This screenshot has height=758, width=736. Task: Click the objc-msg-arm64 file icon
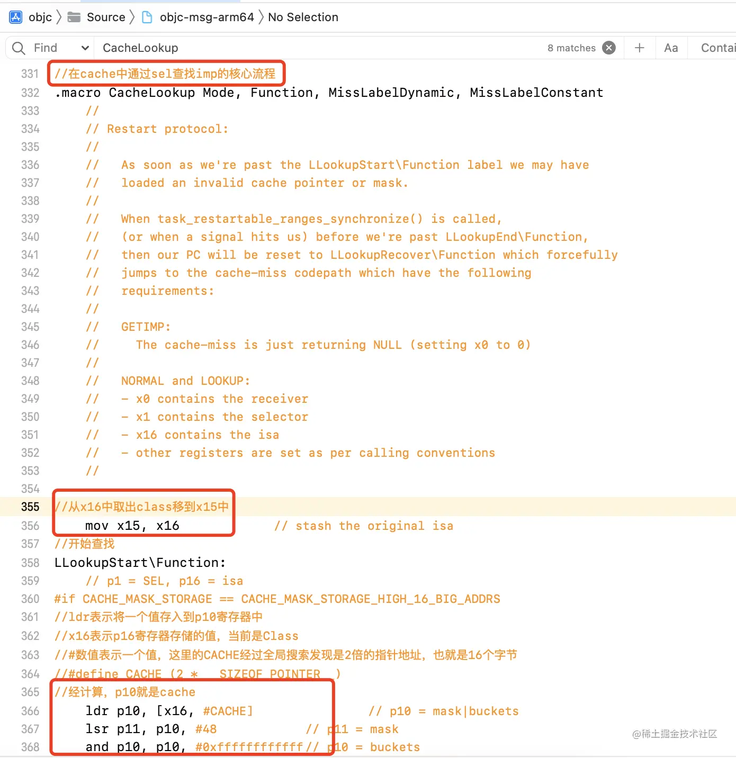coord(147,17)
